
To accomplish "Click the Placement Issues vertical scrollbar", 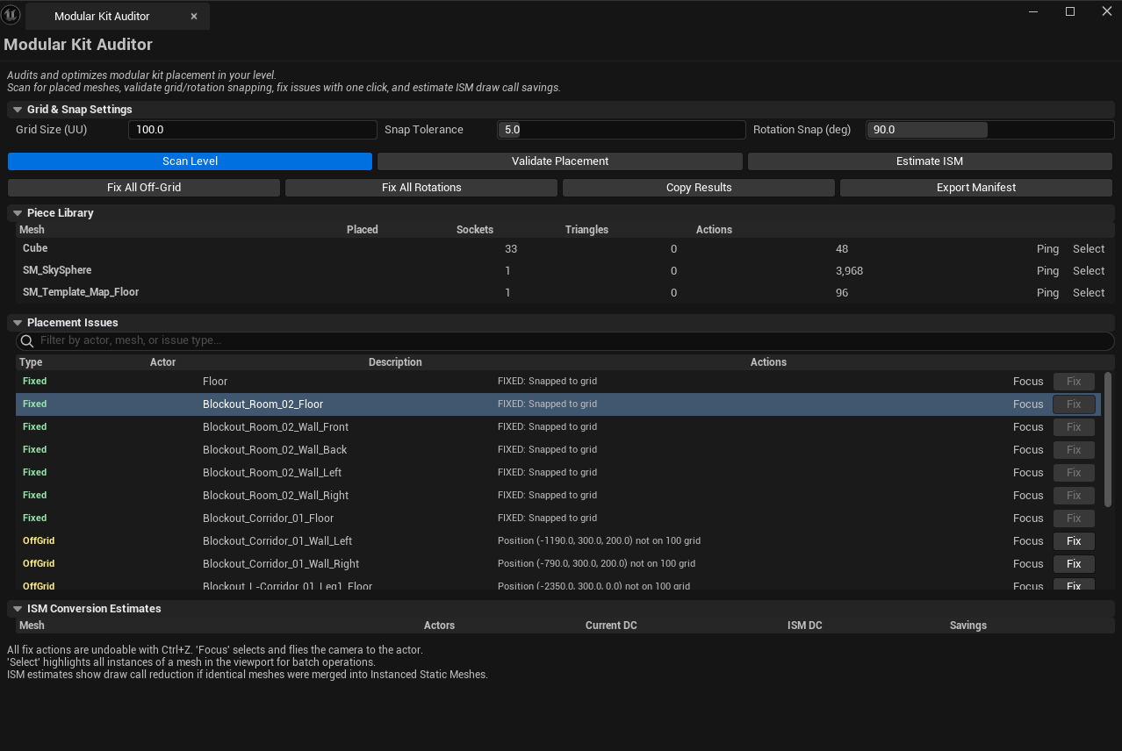I will point(1108,439).
